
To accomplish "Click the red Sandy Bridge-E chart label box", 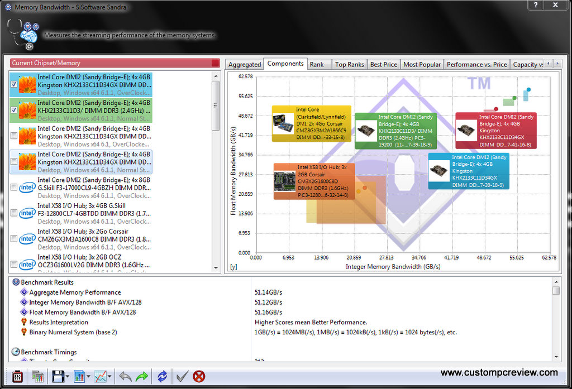I will 496,131.
